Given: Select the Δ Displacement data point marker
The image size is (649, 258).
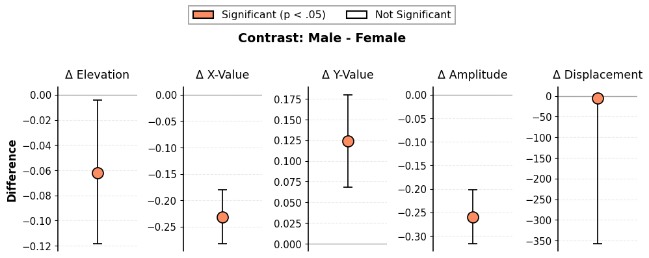Looking at the screenshot, I should (x=598, y=98).
